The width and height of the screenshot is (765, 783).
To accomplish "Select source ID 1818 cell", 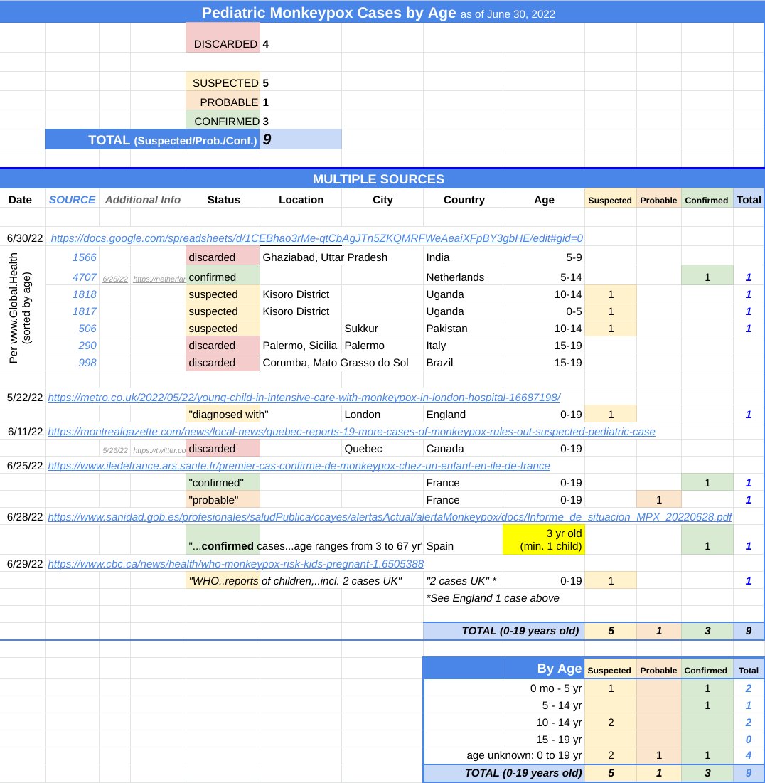I will click(73, 294).
